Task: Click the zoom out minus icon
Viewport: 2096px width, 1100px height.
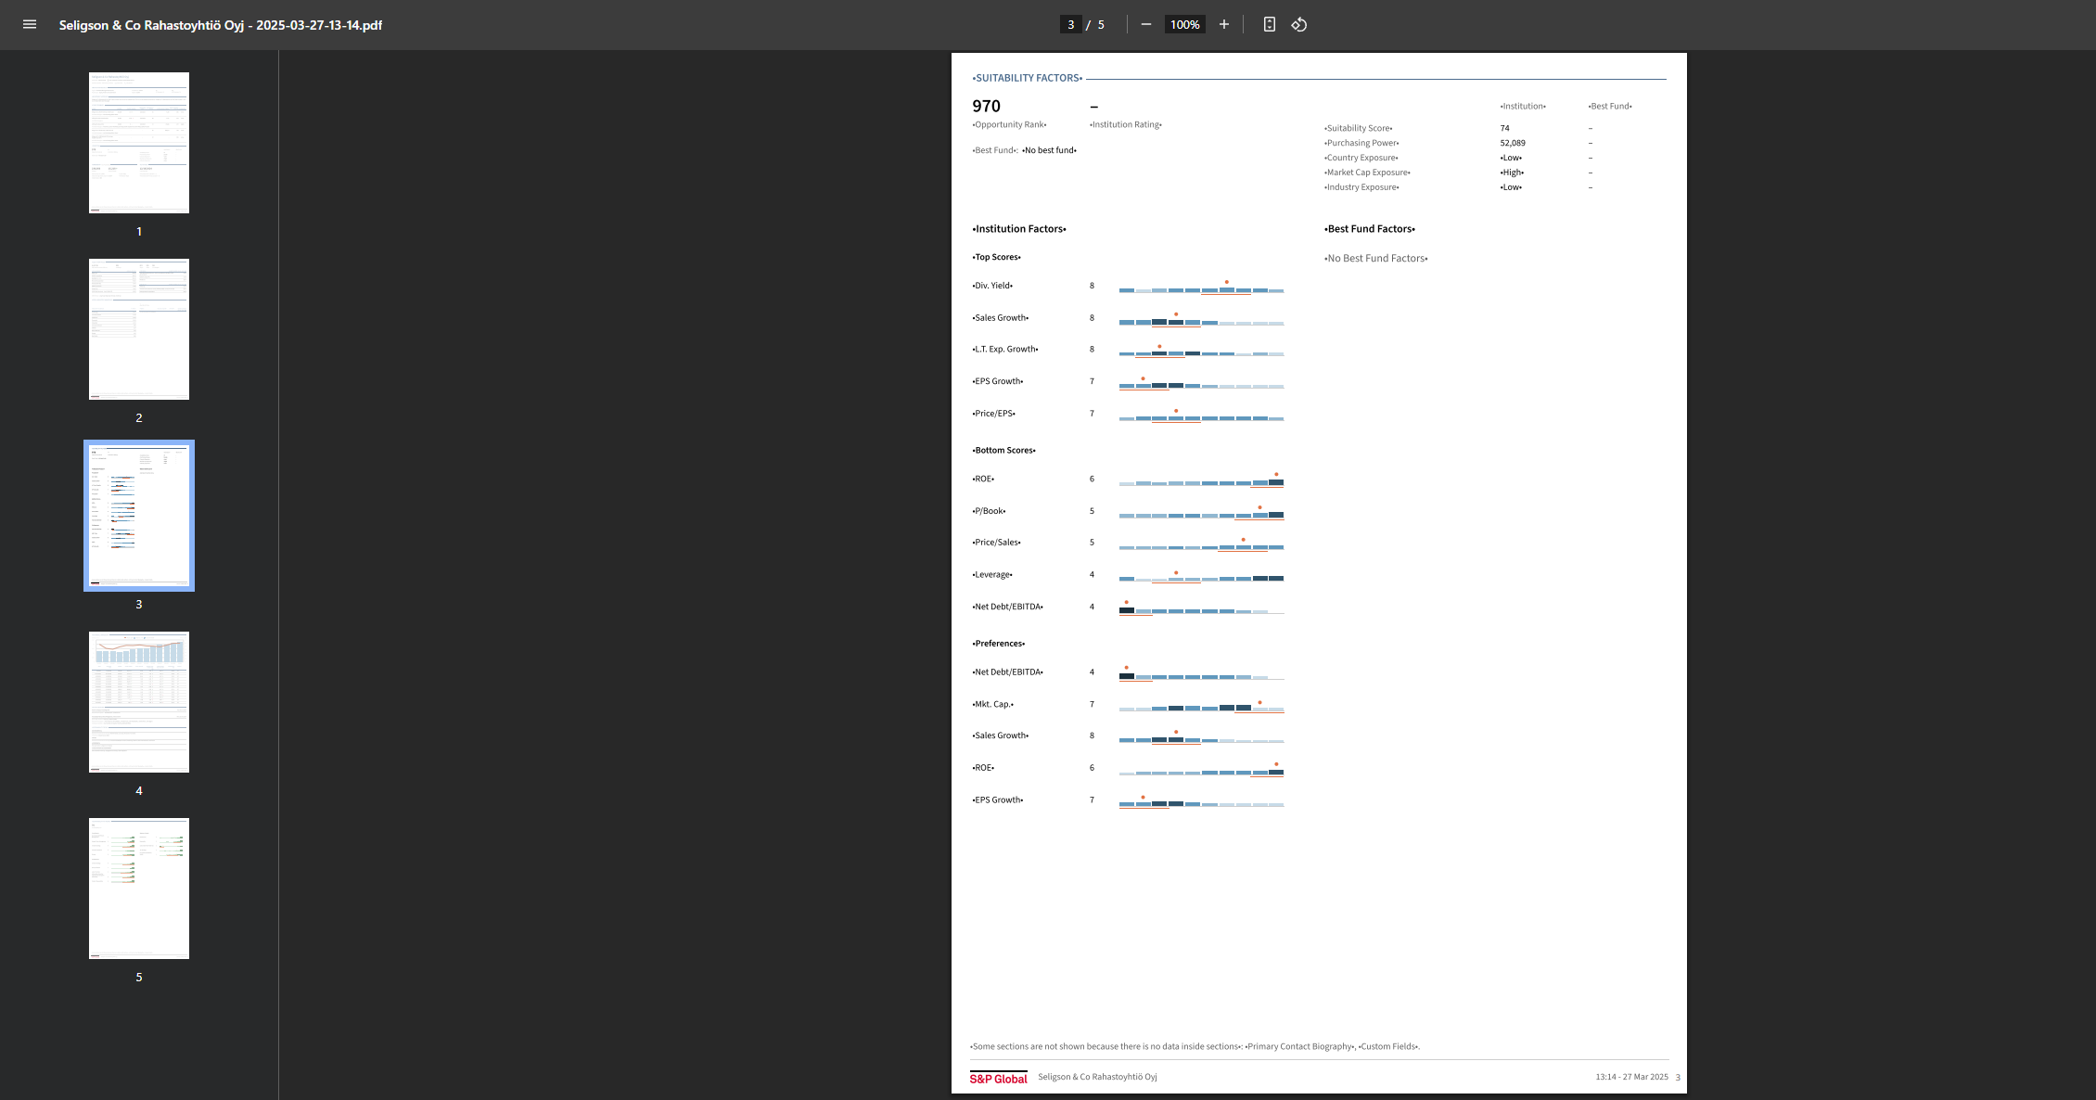Action: coord(1146,25)
